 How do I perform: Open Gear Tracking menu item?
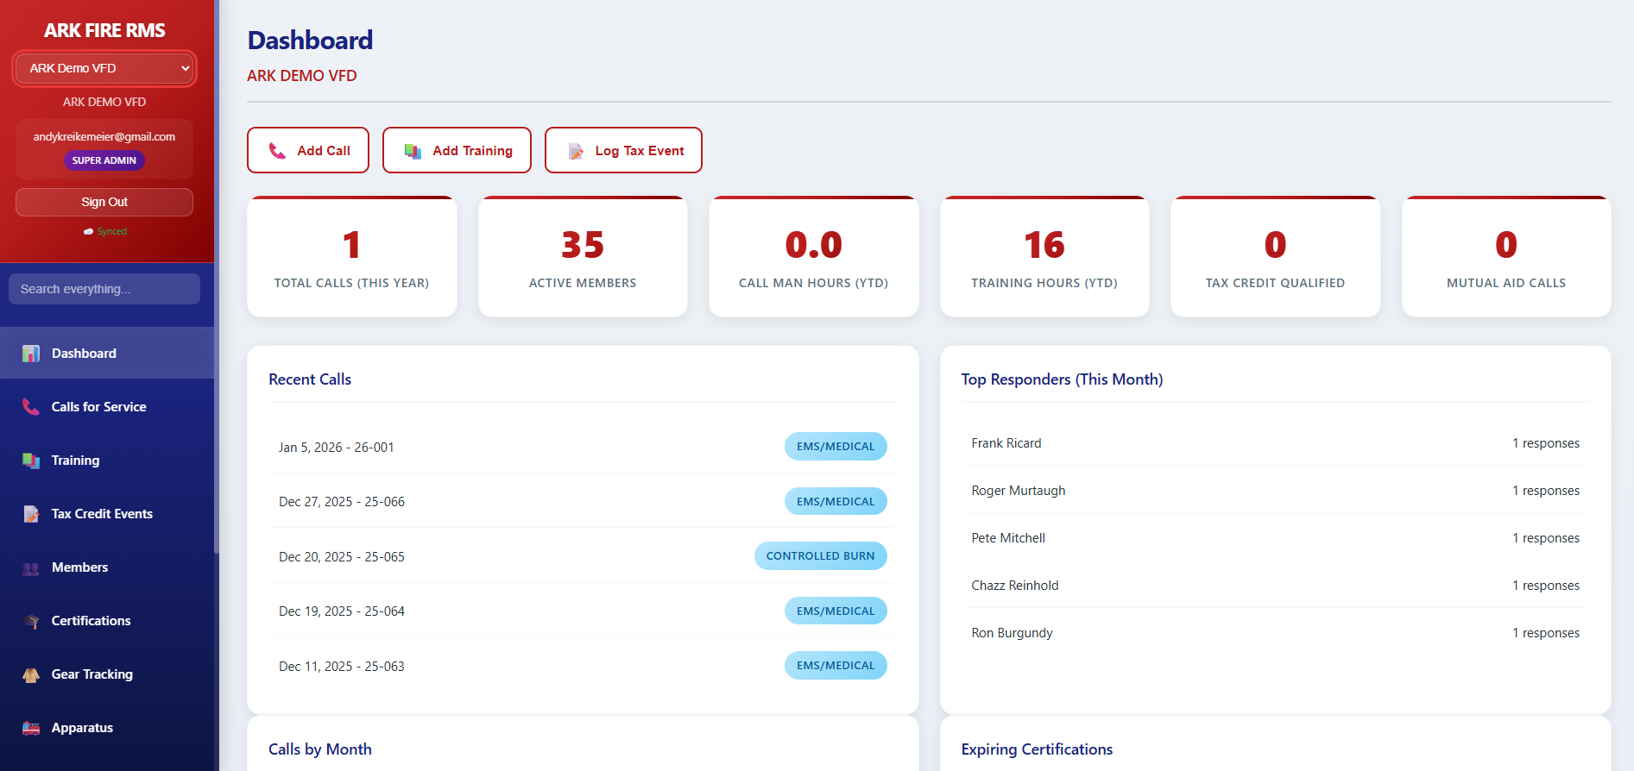point(107,674)
